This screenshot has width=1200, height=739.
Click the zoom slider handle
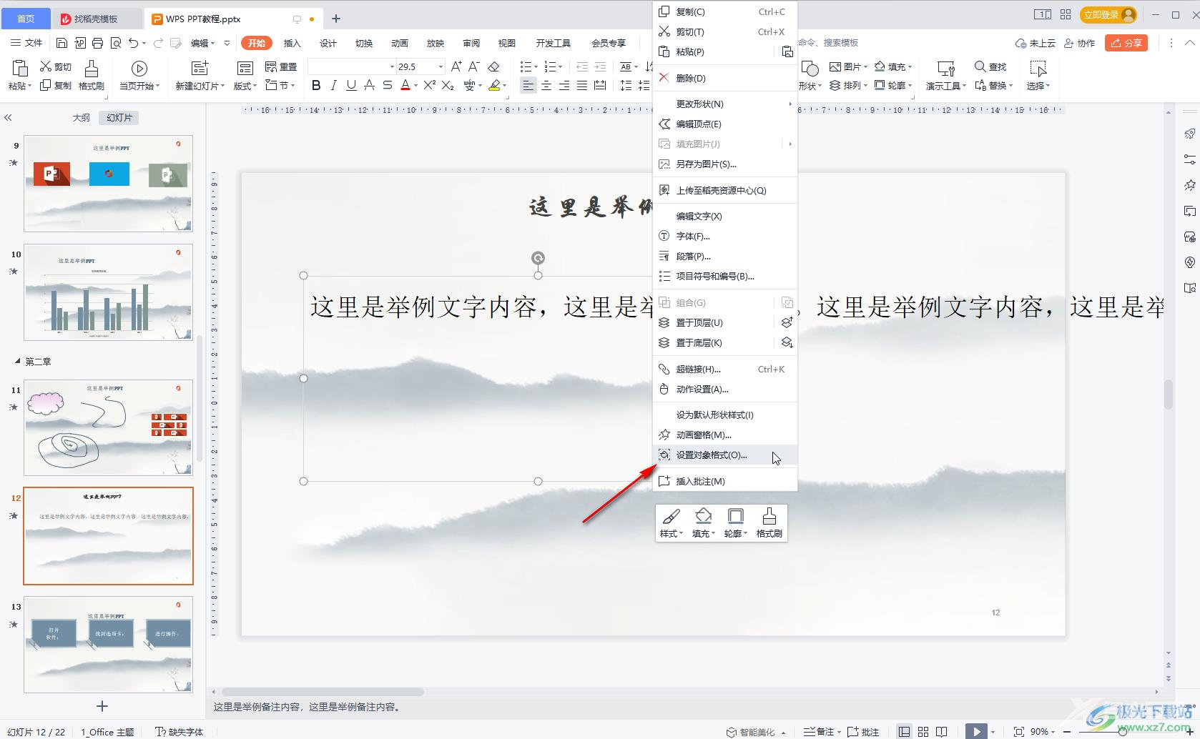pyautogui.click(x=1123, y=732)
